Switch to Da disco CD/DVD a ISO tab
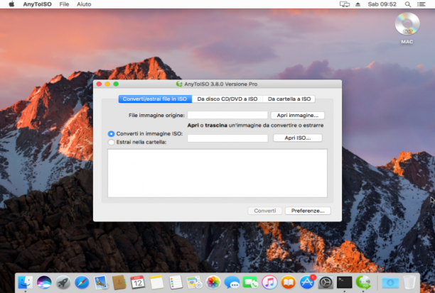Image resolution: width=435 pixels, height=293 pixels. point(227,99)
